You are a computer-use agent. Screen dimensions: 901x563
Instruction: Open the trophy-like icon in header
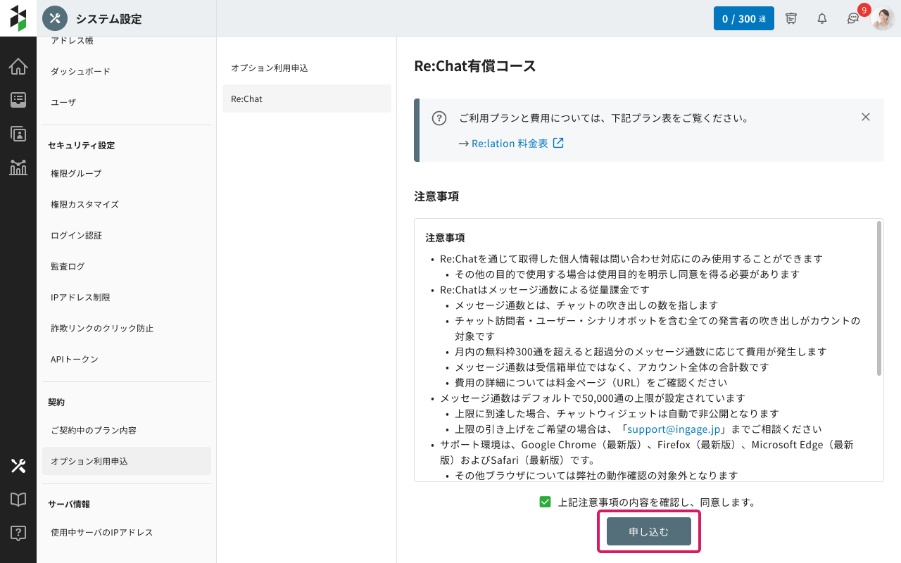[791, 19]
